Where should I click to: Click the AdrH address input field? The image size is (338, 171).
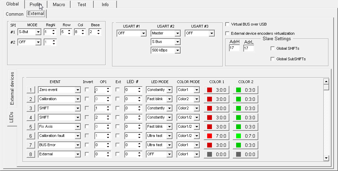[x=234, y=48]
